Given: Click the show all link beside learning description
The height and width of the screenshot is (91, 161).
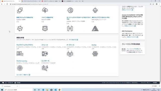Looking at the screenshot, I should click(x=73, y=40).
